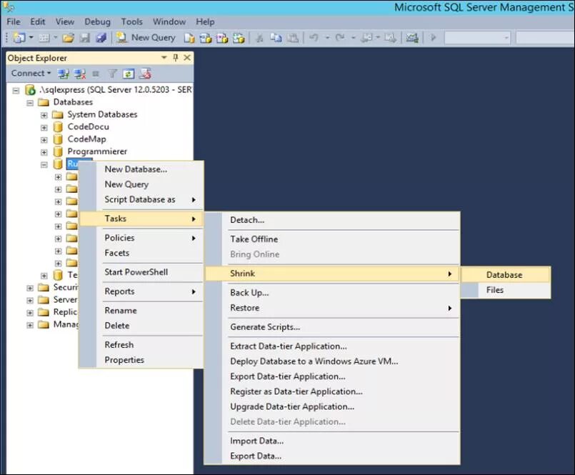Open the Reports submenu
Screen dimensions: 575x475
(x=141, y=291)
